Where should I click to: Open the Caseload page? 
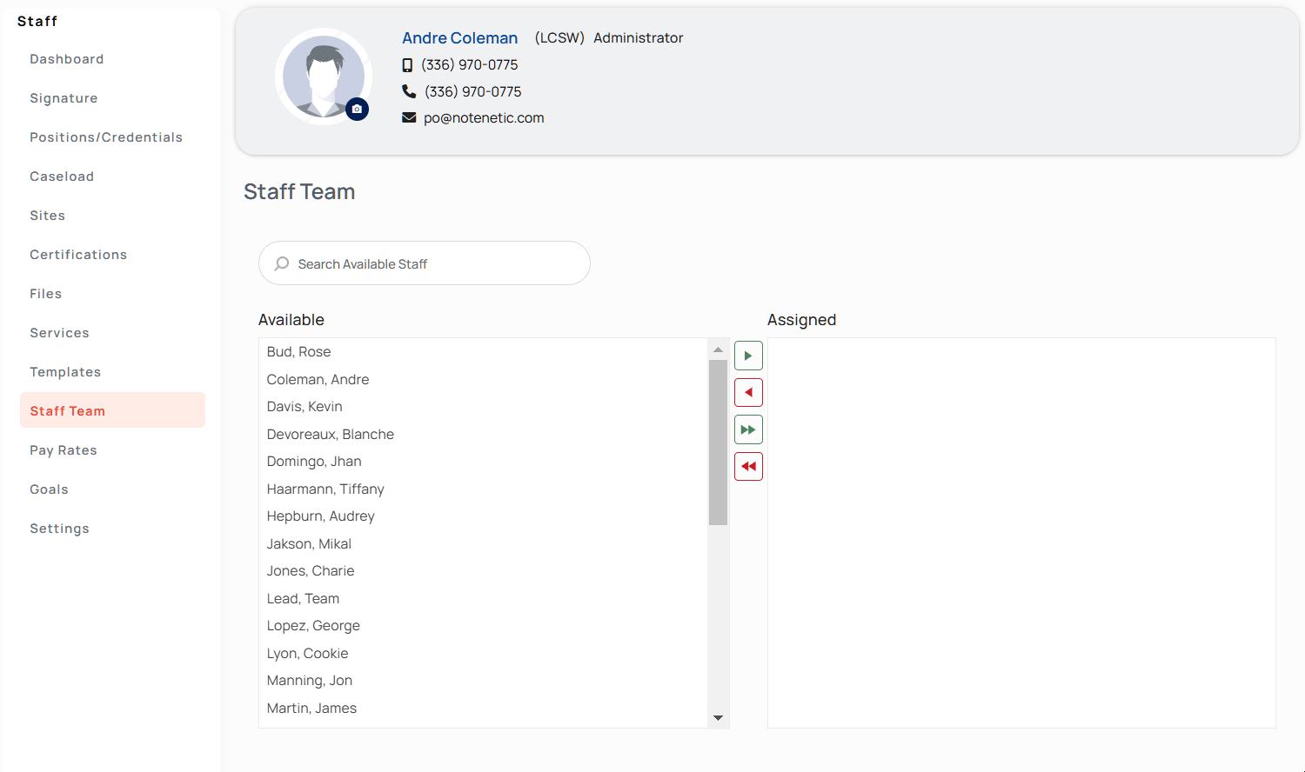[62, 176]
